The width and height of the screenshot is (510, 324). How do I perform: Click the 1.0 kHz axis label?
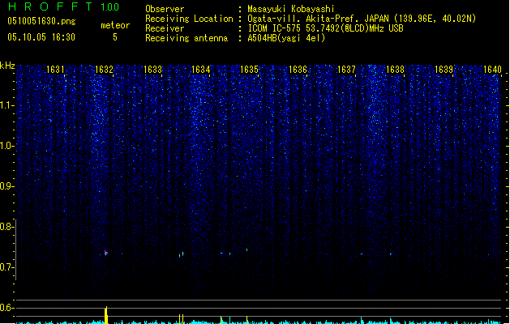(7, 146)
